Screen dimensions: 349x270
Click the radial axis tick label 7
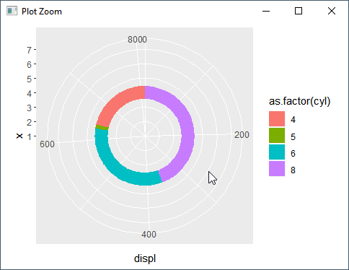[29, 50]
